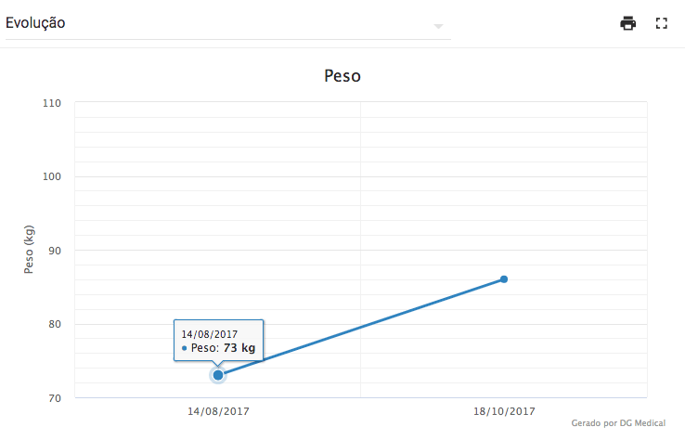Click the Peso chart title
The height and width of the screenshot is (440, 685).
[x=342, y=76]
